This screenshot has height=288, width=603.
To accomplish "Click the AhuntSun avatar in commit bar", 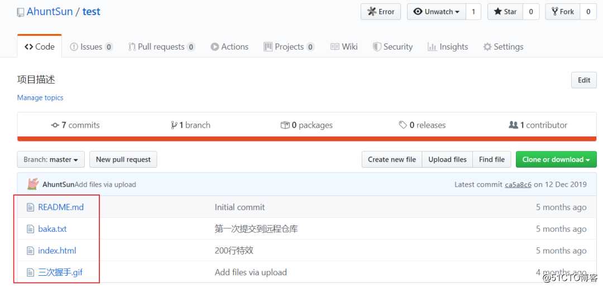I will click(x=33, y=184).
